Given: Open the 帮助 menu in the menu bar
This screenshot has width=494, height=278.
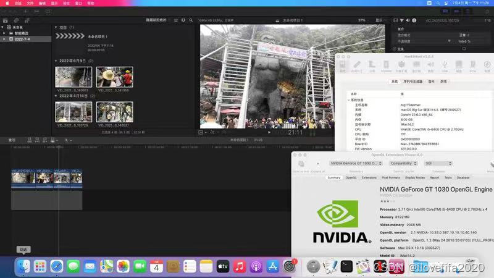Looking at the screenshot, I should [91, 3].
